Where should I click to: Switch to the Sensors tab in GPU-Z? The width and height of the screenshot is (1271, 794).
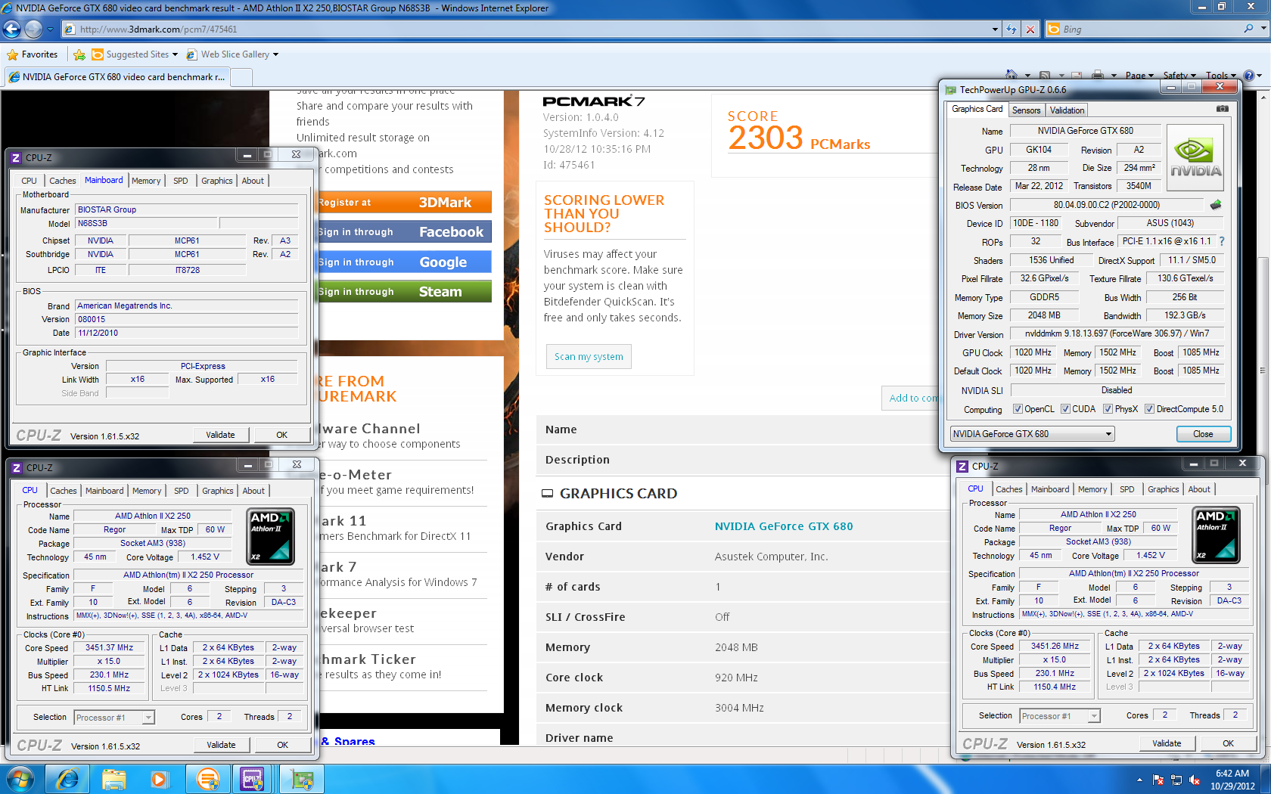[1027, 110]
